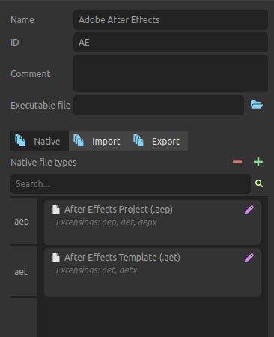
Task: Select the aet row header
Action: point(23,271)
